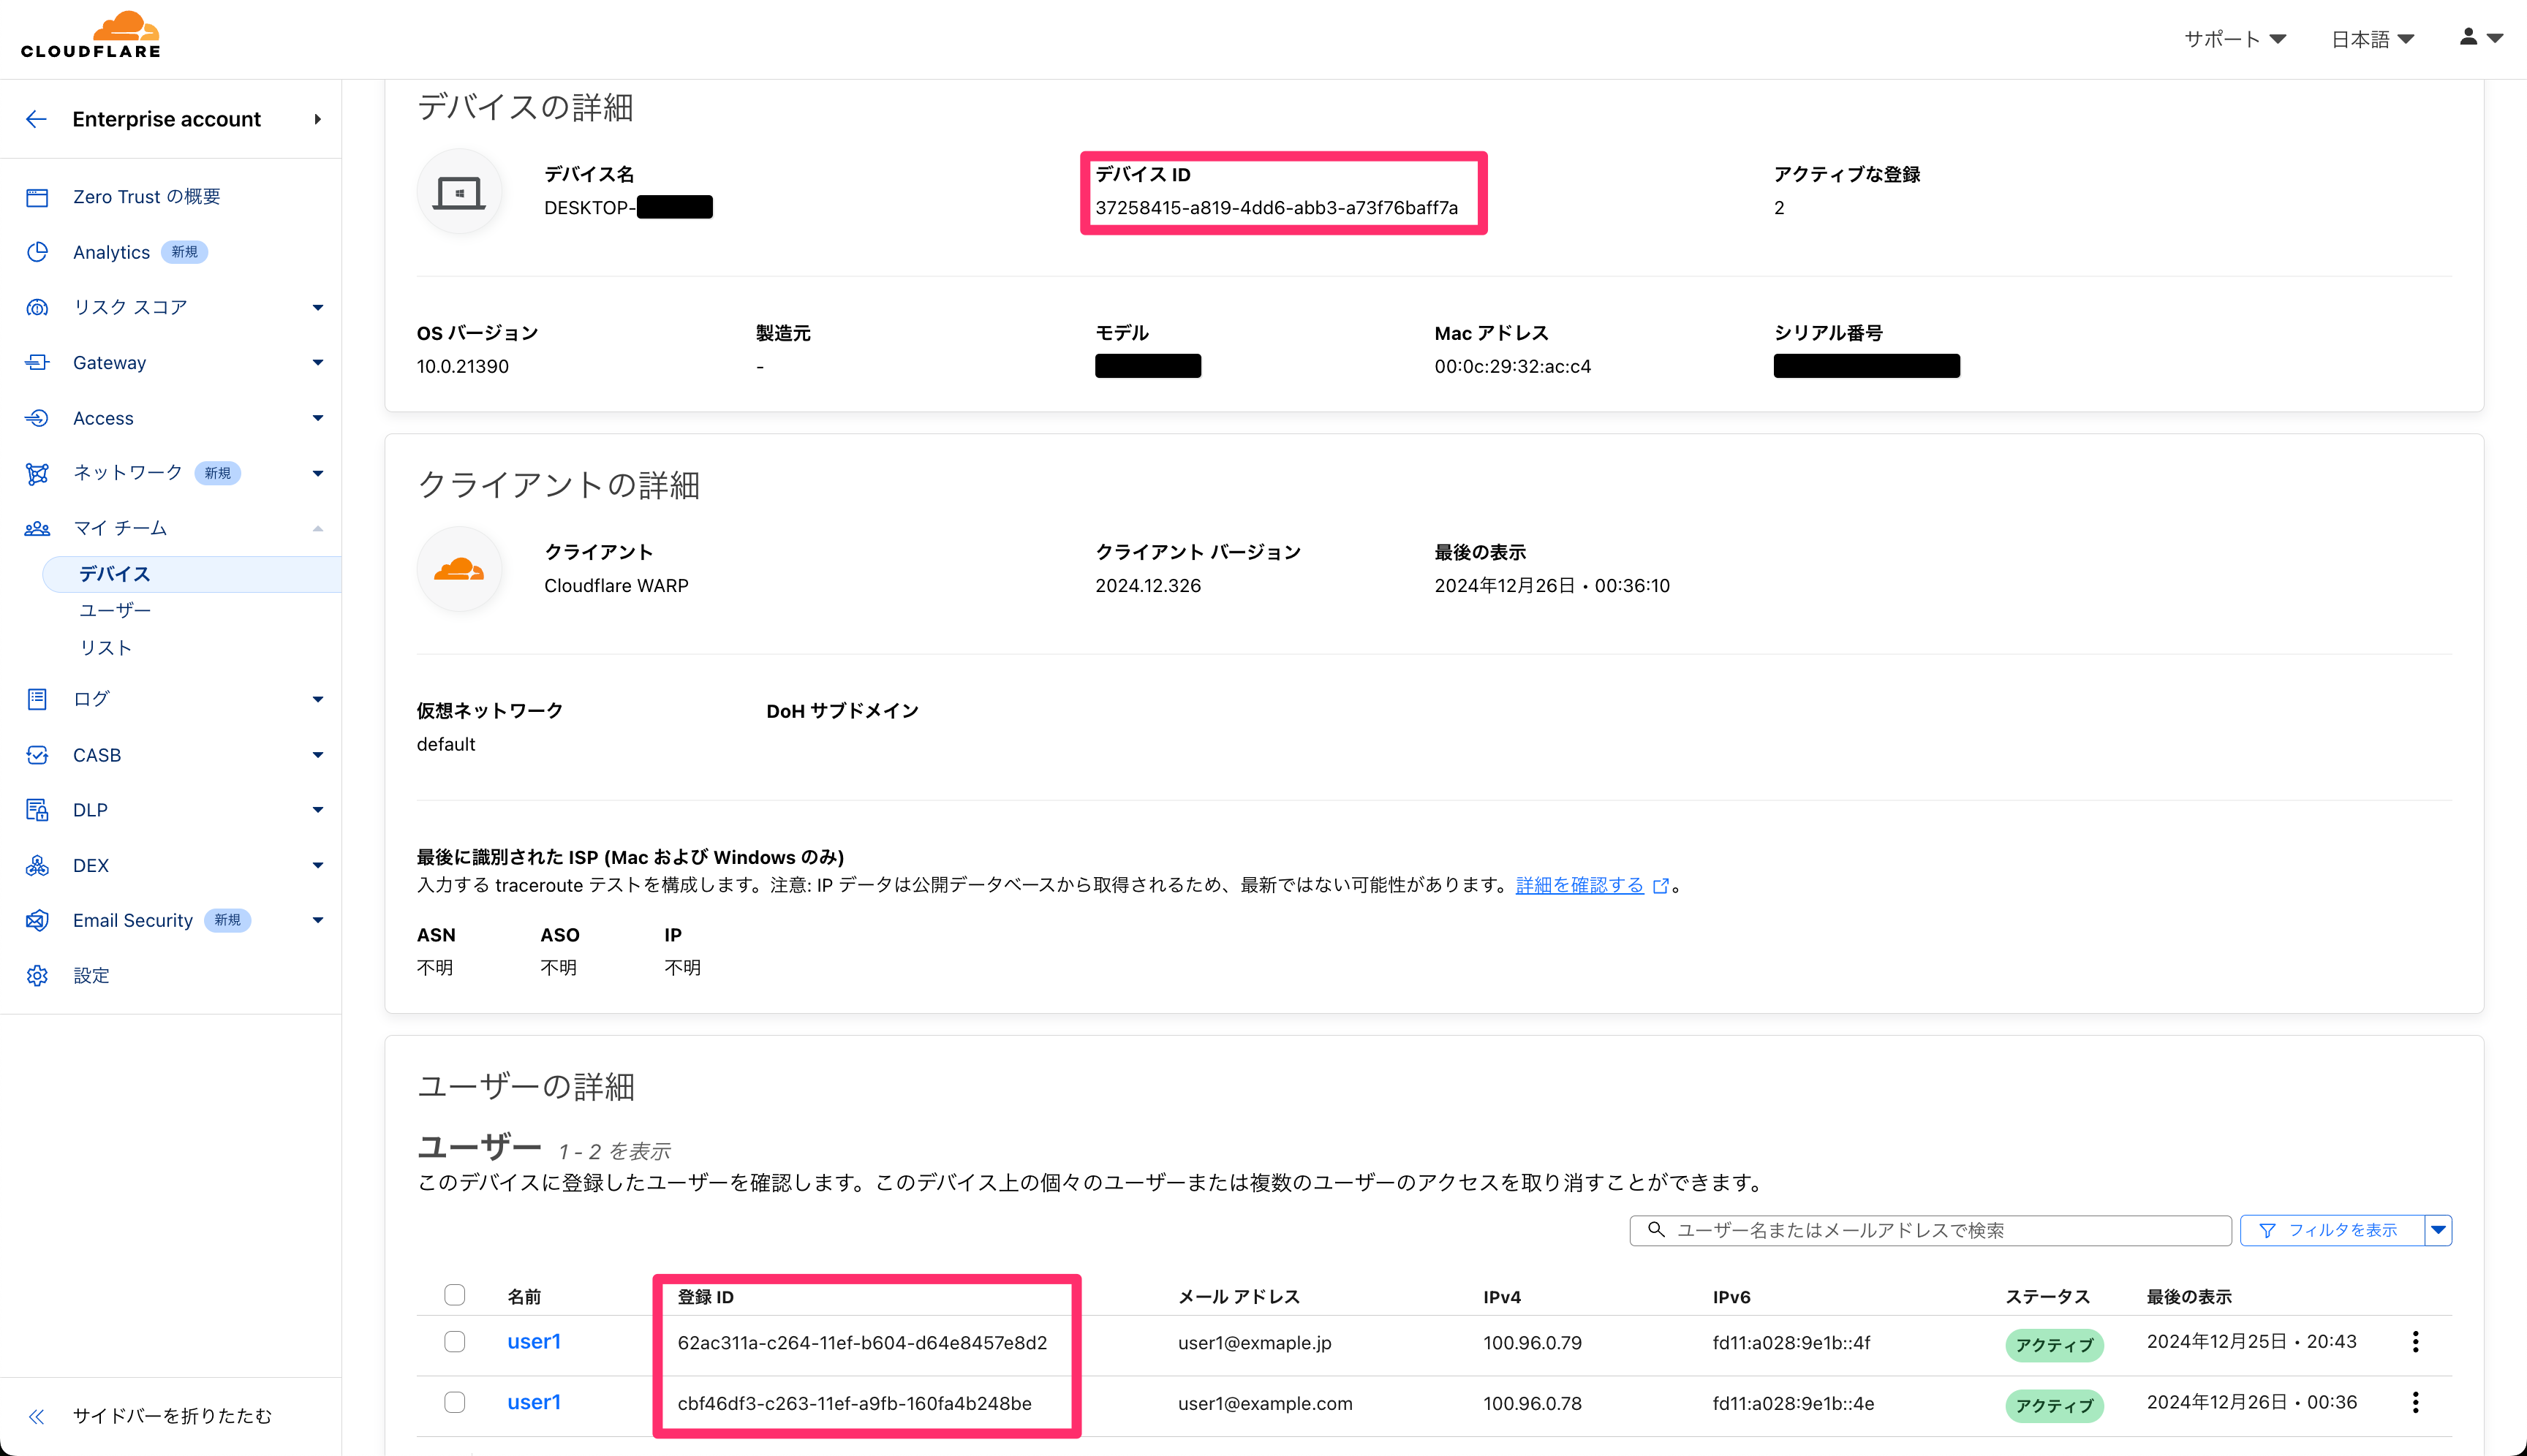The height and width of the screenshot is (1456, 2527).
Task: Click the back arrow beside Enterprise account
Action: coord(36,119)
